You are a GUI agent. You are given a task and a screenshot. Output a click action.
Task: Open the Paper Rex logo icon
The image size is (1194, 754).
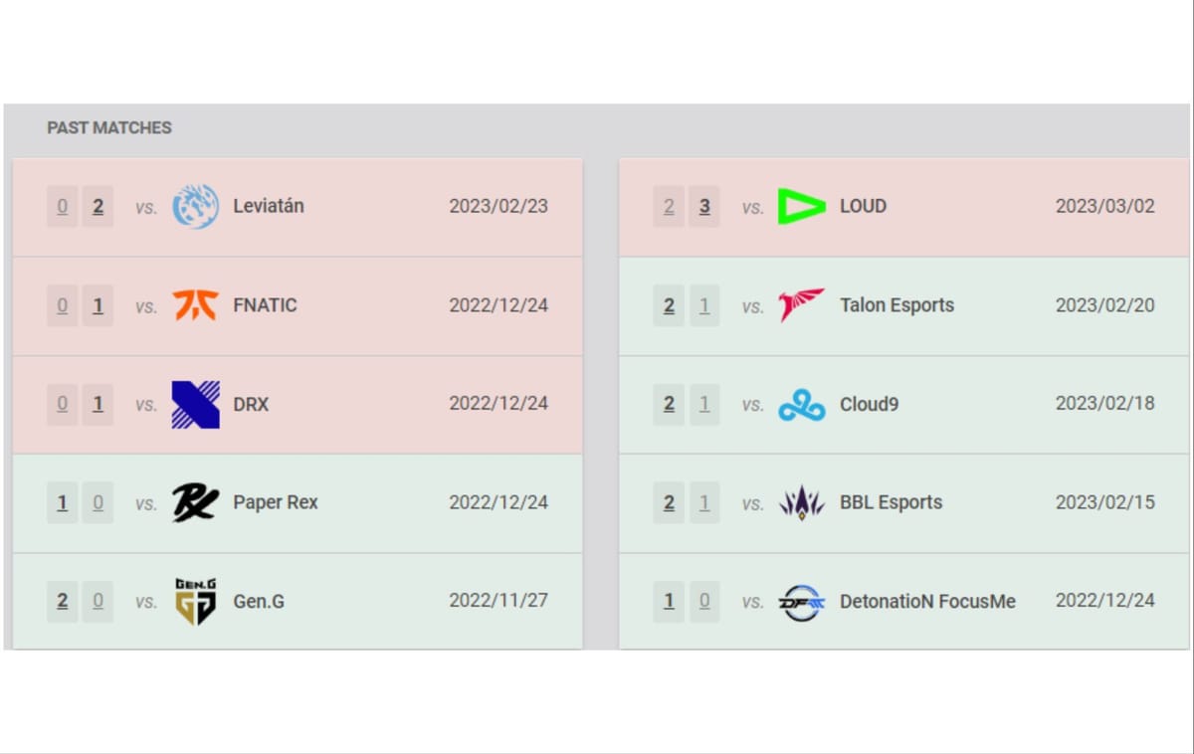tap(195, 502)
